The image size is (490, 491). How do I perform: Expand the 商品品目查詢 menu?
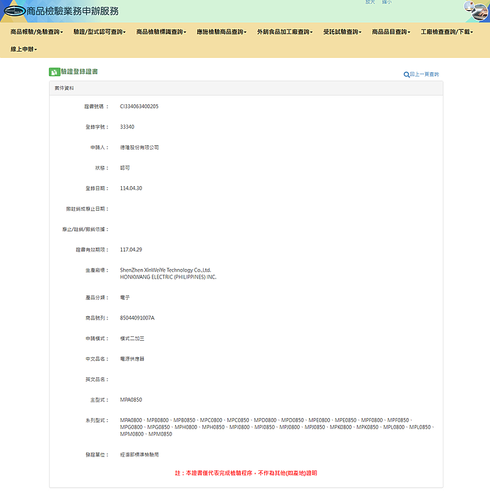click(391, 32)
